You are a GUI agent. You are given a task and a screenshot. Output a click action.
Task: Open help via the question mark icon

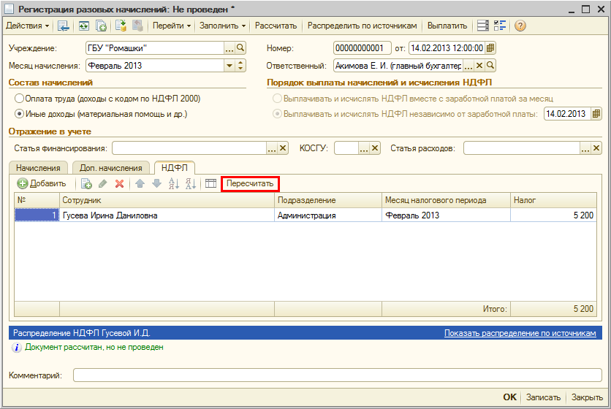(x=520, y=26)
